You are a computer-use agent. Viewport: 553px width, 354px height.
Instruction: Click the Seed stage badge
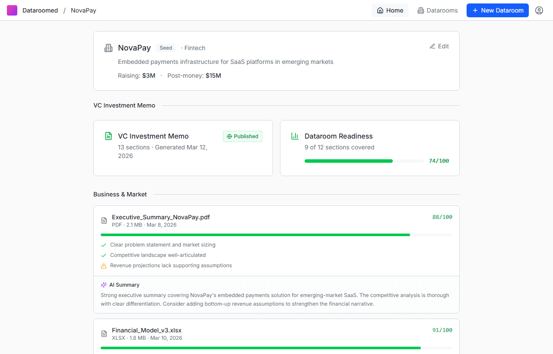pos(165,48)
